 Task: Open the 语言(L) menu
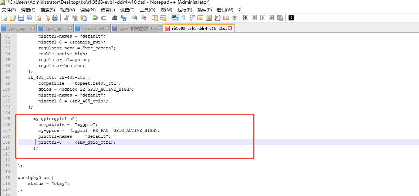[x=108, y=10]
